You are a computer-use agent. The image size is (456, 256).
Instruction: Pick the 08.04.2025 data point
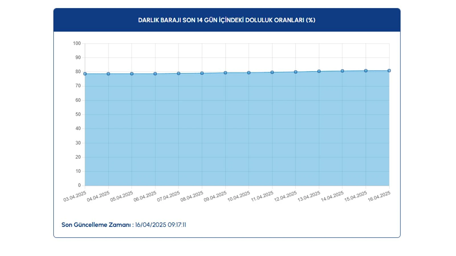(202, 73)
